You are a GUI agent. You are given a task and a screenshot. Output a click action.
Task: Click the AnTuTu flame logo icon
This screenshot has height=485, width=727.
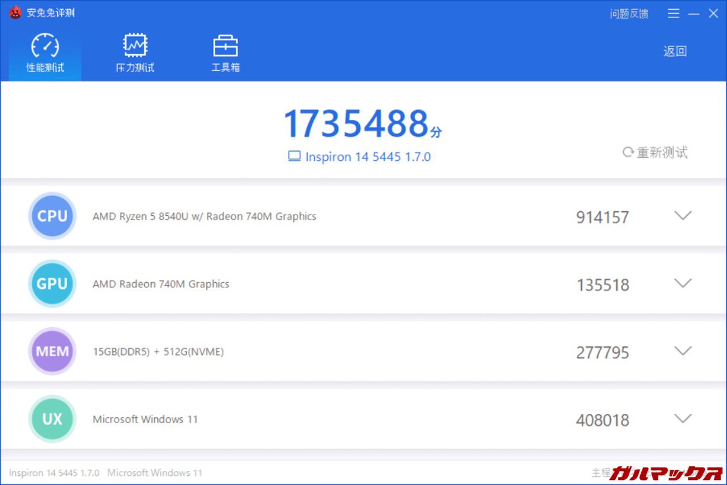pyautogui.click(x=15, y=12)
